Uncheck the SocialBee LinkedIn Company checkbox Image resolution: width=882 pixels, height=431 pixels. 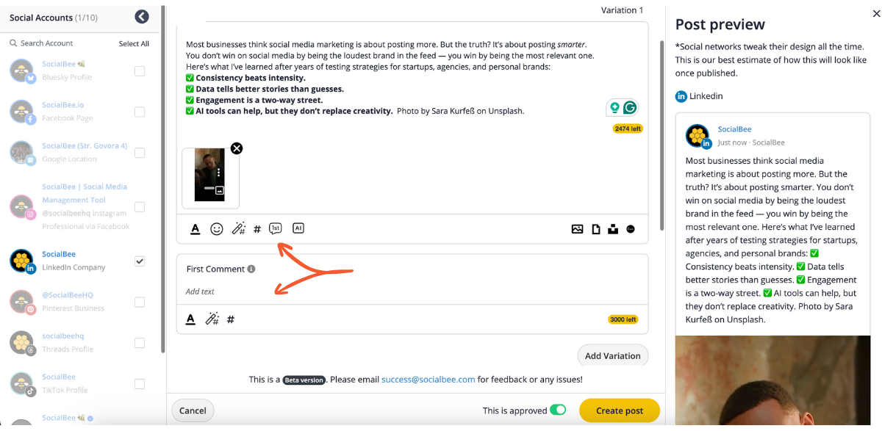click(x=140, y=261)
